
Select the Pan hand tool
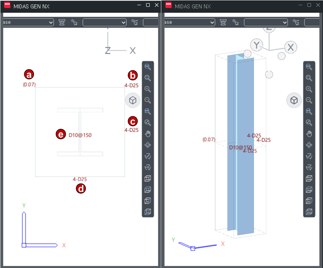[x=147, y=134]
